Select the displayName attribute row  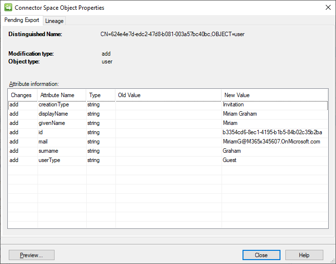pyautogui.click(x=54, y=114)
